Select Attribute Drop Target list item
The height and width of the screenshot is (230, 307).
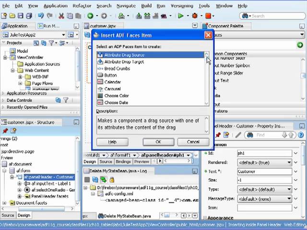pyautogui.click(x=150, y=62)
